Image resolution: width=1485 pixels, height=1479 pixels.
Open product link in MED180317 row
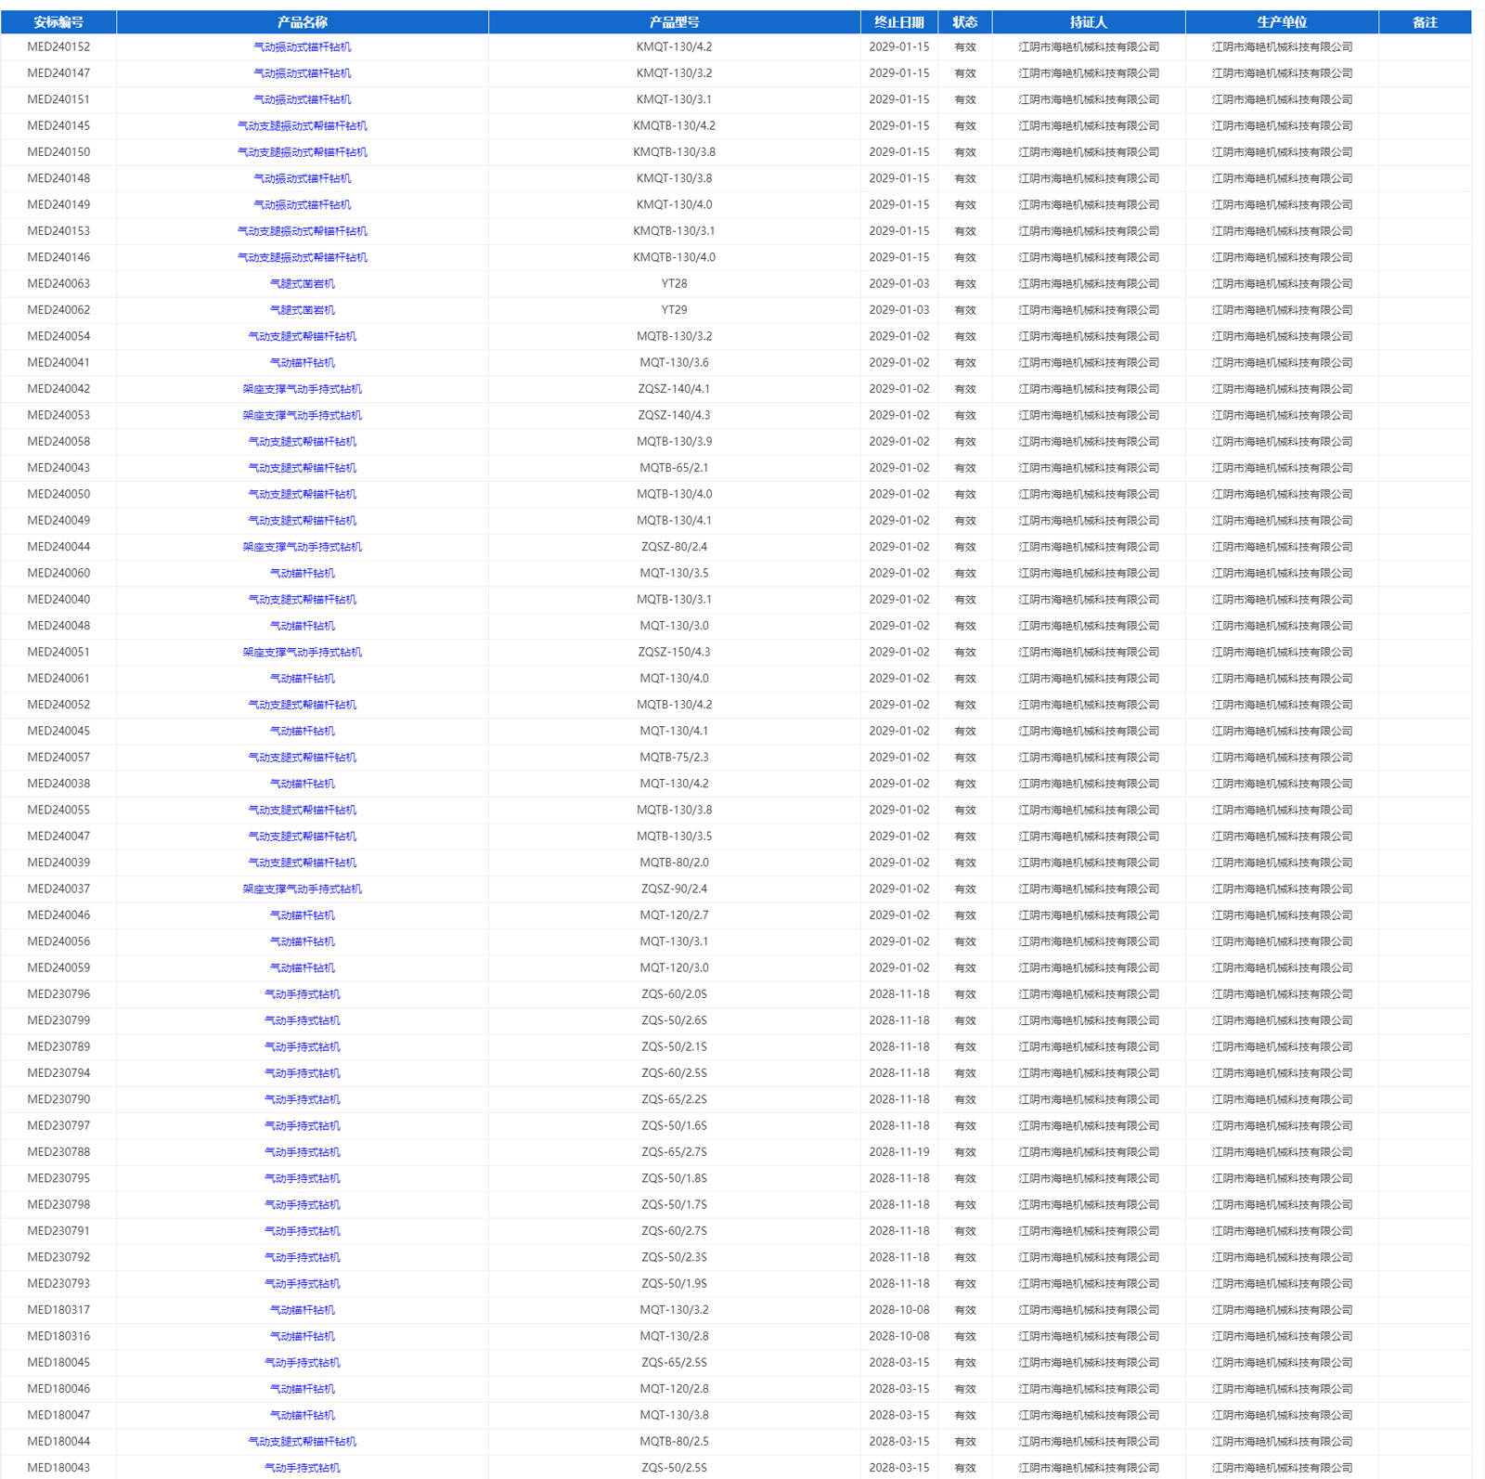pos(302,1310)
